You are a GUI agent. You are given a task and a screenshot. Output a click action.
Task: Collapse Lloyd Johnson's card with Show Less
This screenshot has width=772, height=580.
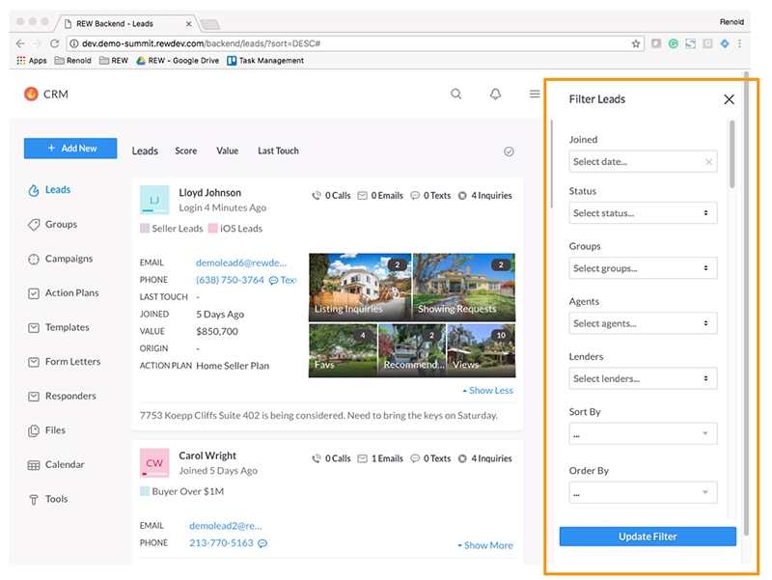pos(487,391)
